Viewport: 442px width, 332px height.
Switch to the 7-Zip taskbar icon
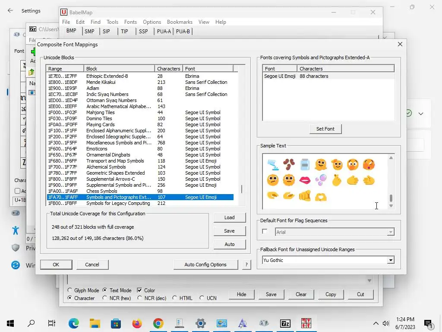click(285, 323)
